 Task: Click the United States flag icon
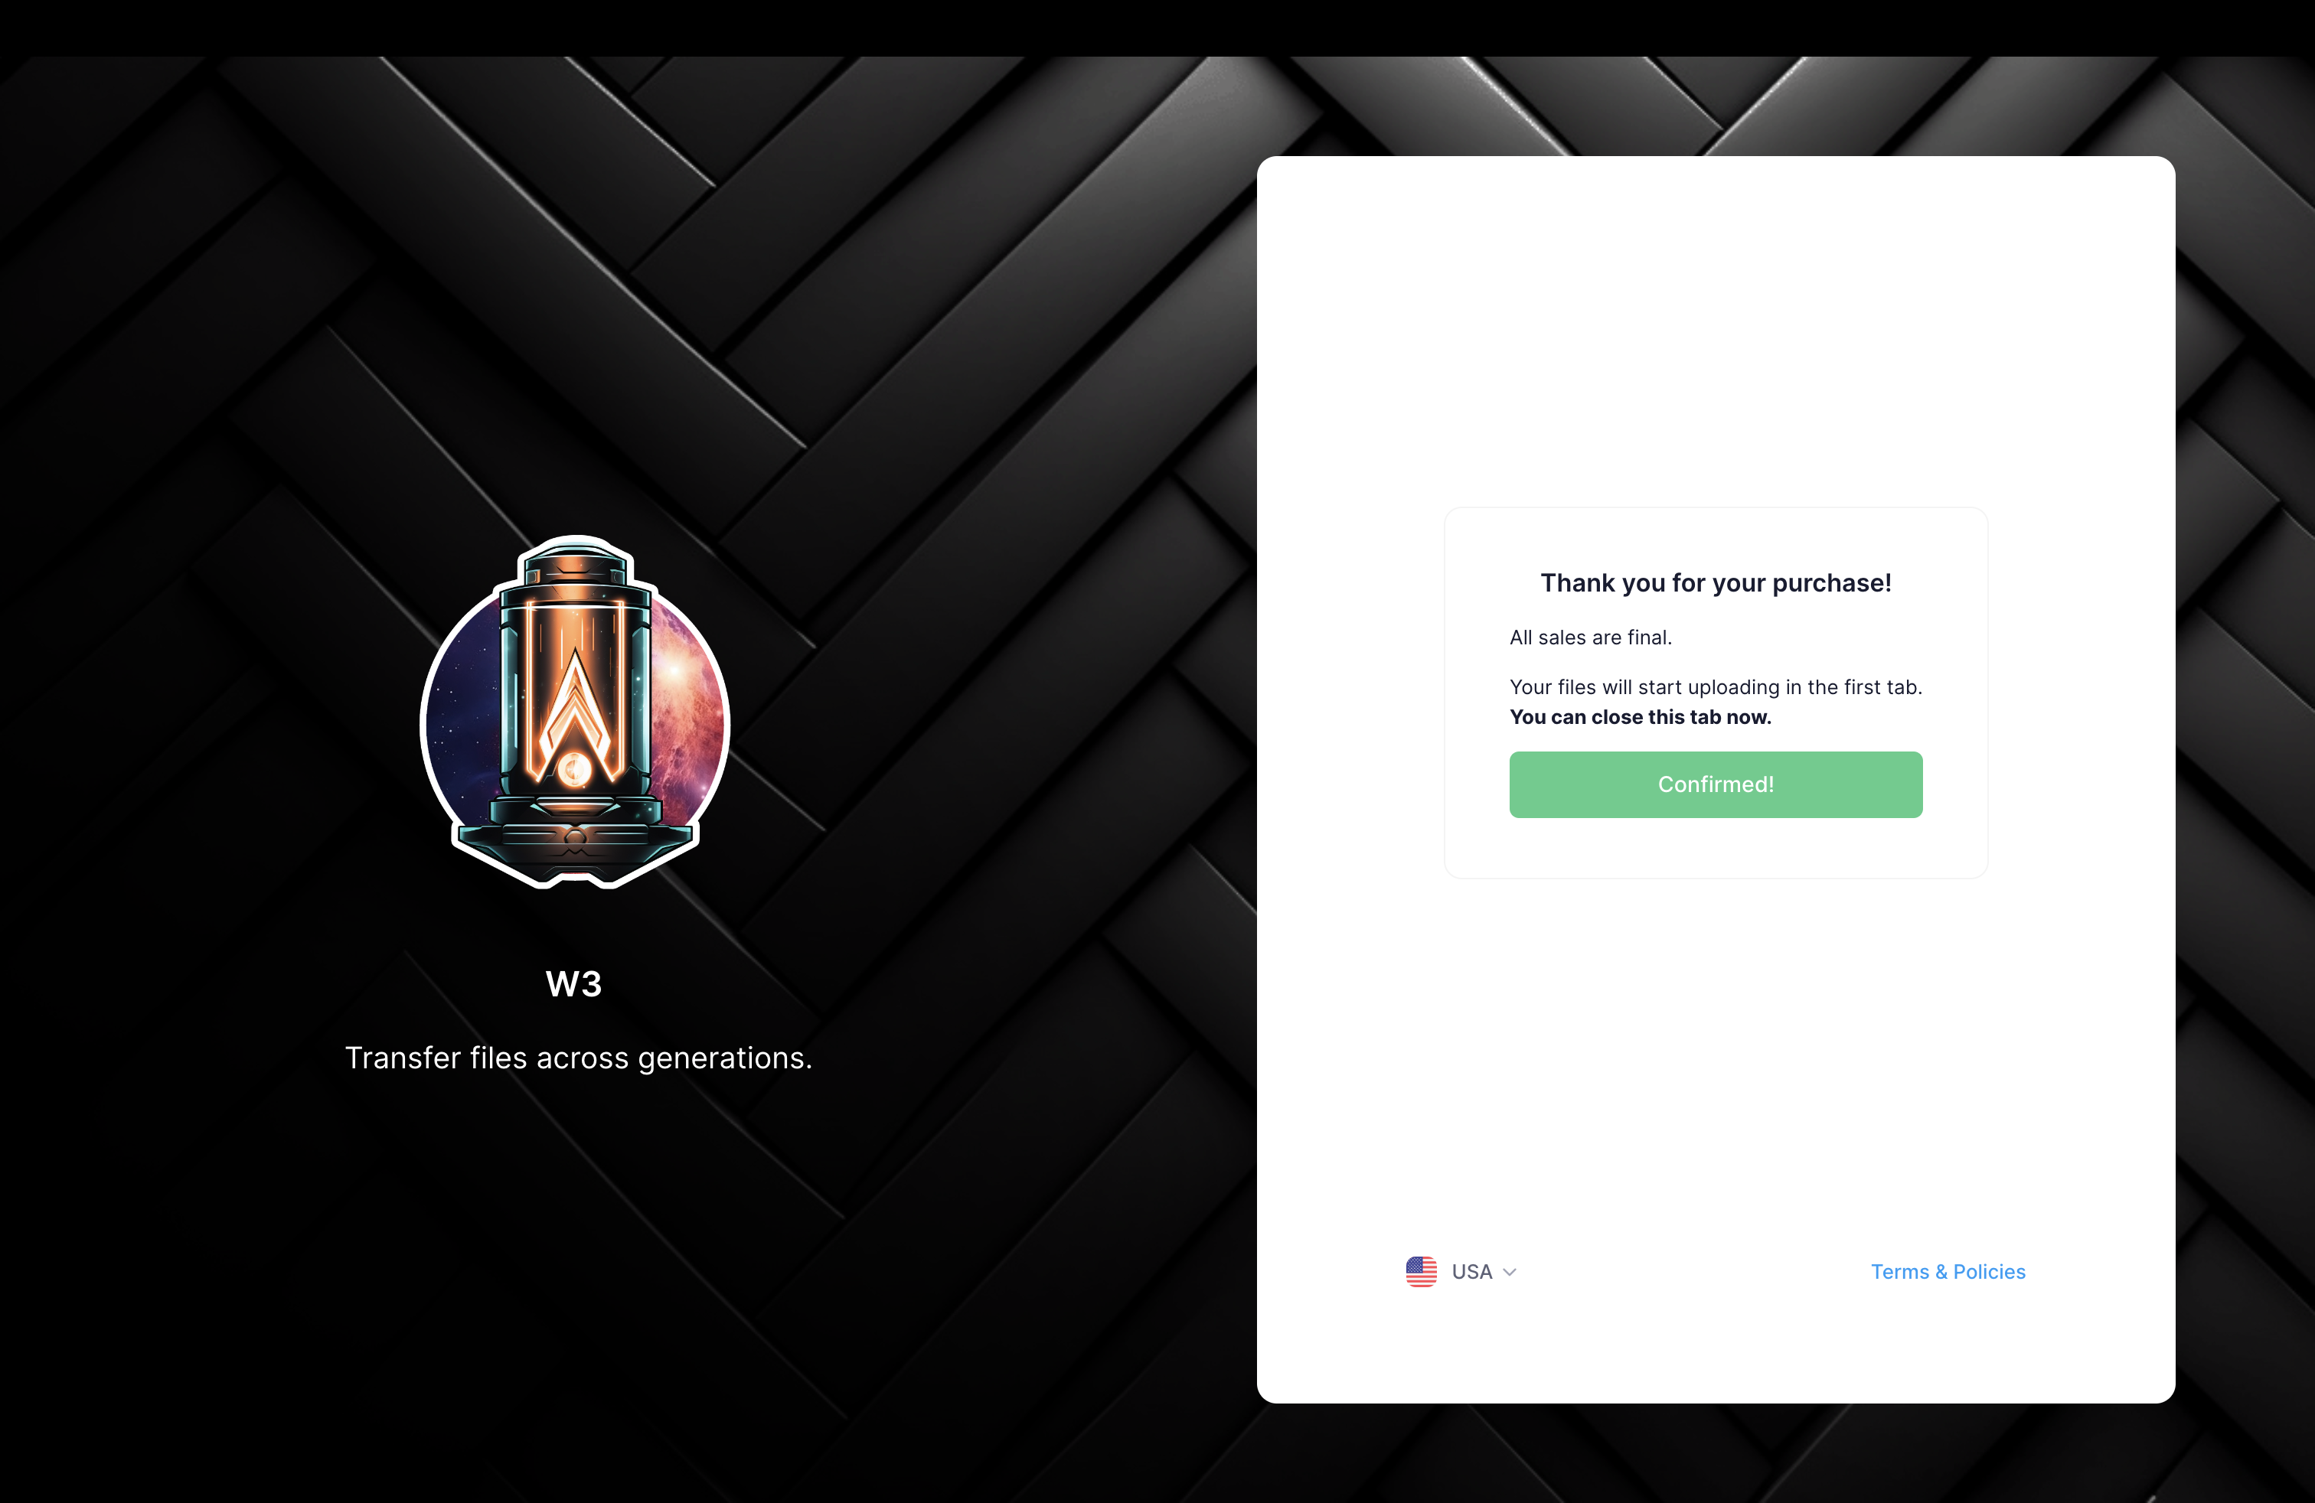click(x=1421, y=1272)
